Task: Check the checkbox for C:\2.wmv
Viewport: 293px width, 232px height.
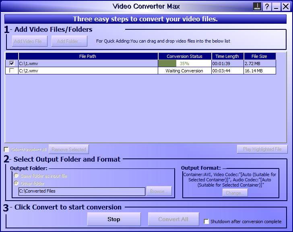Action: (x=12, y=70)
